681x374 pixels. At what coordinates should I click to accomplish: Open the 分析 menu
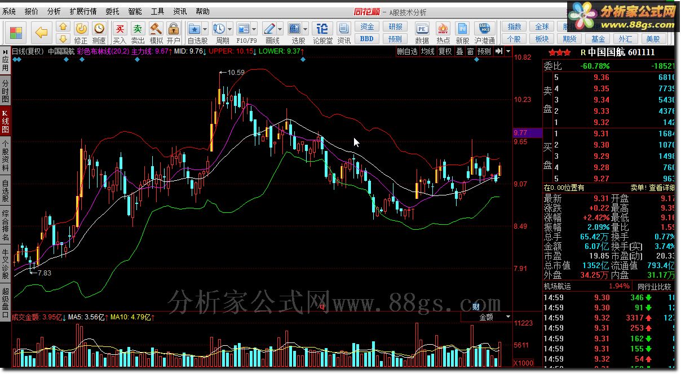click(x=54, y=11)
